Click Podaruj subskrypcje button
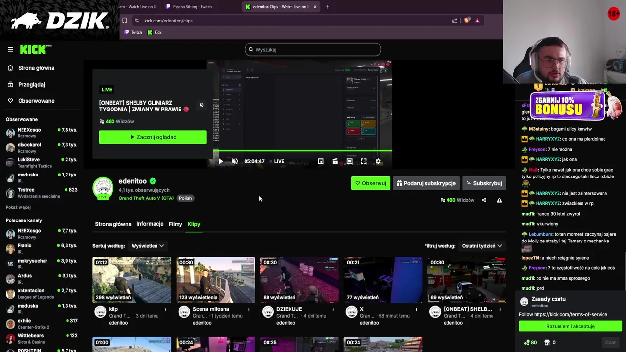 tap(426, 183)
